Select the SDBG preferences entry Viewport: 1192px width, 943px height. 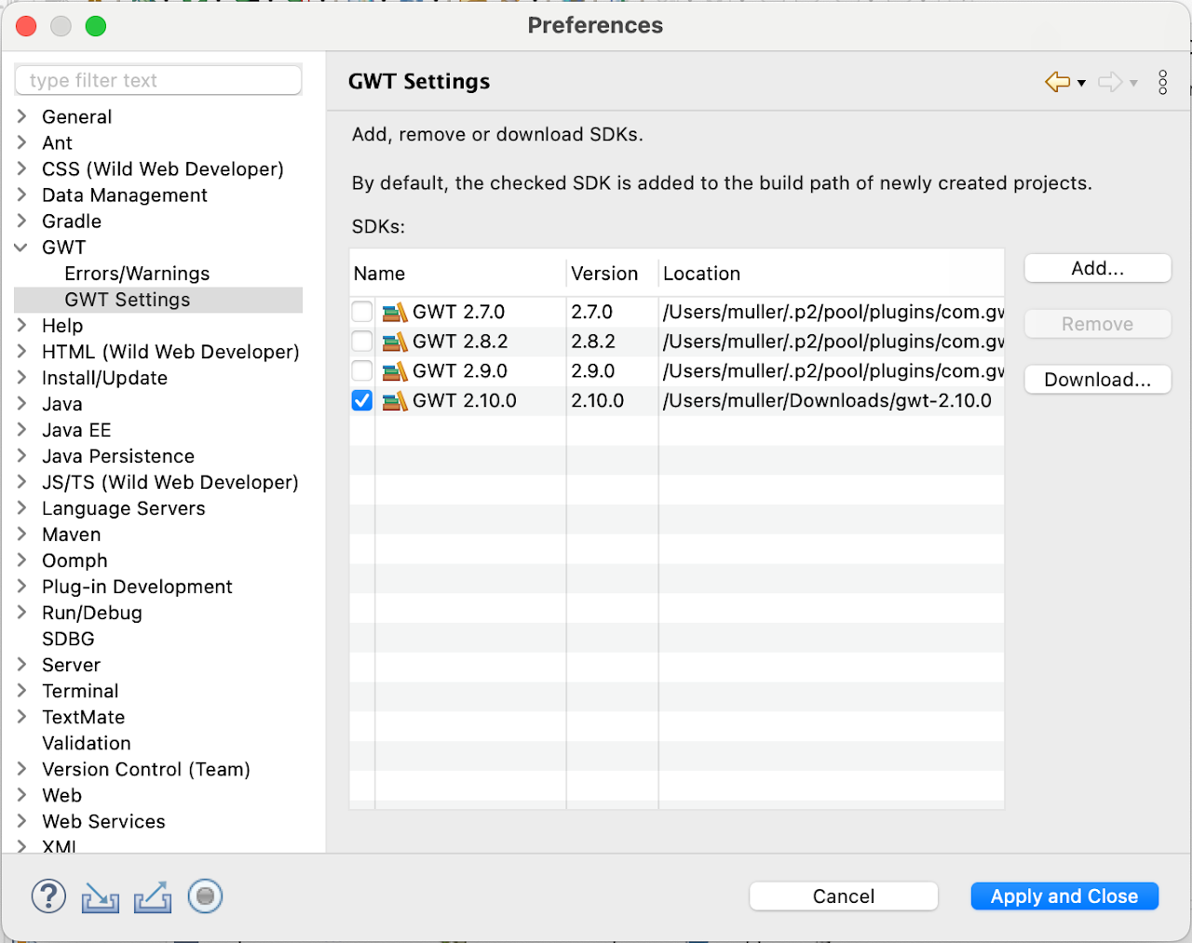[68, 639]
